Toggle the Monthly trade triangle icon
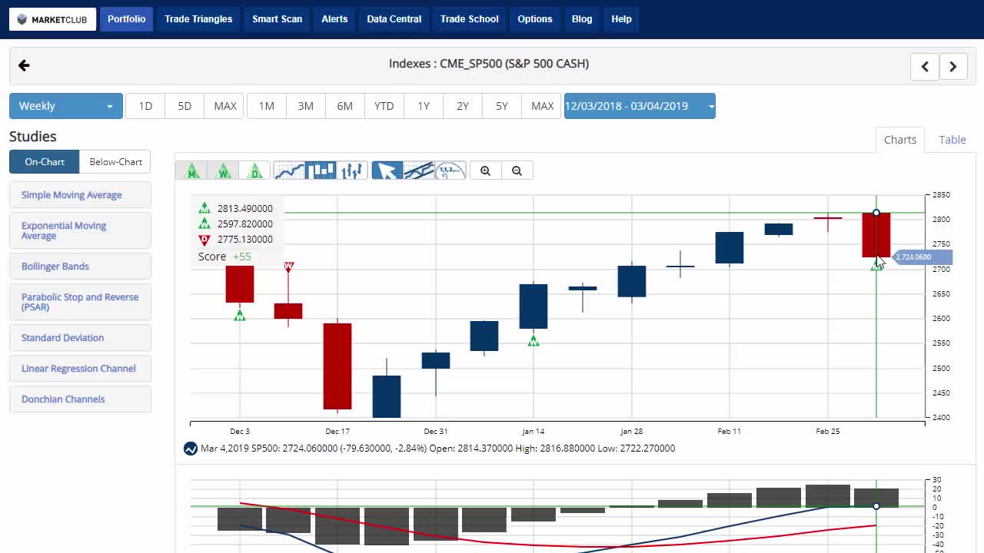 (192, 171)
